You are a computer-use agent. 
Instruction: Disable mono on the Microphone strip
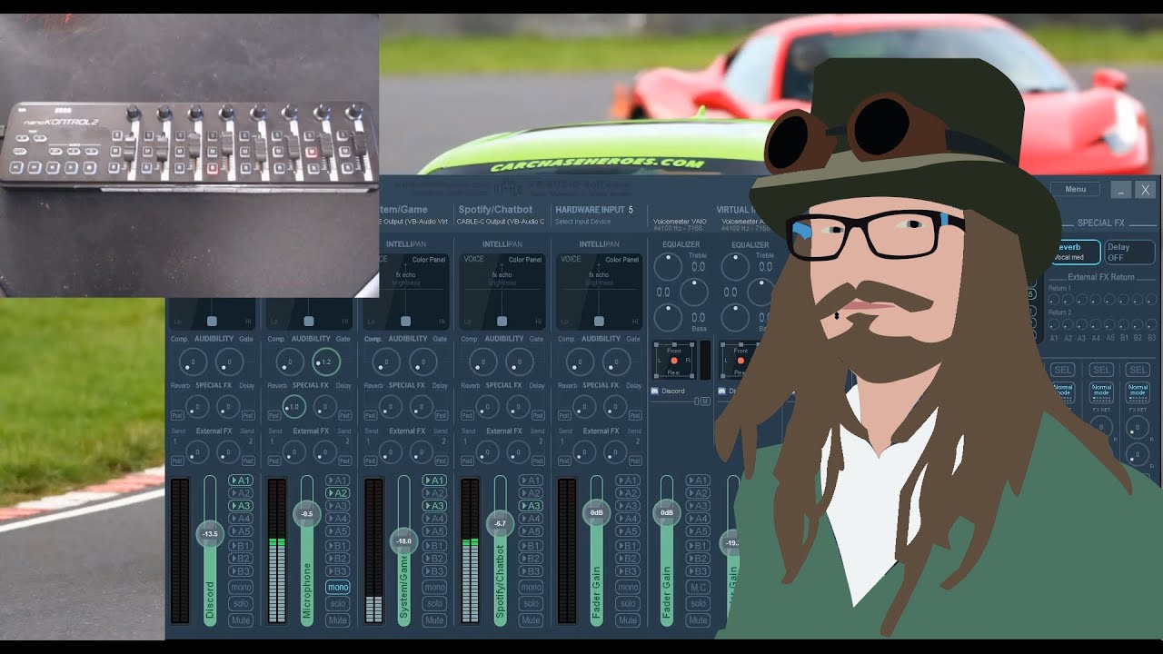[x=338, y=587]
